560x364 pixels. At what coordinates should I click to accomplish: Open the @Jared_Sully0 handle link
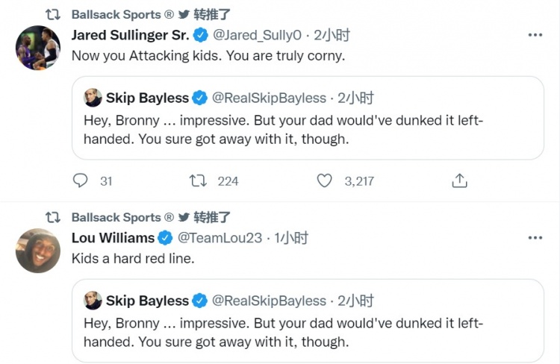pyautogui.click(x=256, y=34)
